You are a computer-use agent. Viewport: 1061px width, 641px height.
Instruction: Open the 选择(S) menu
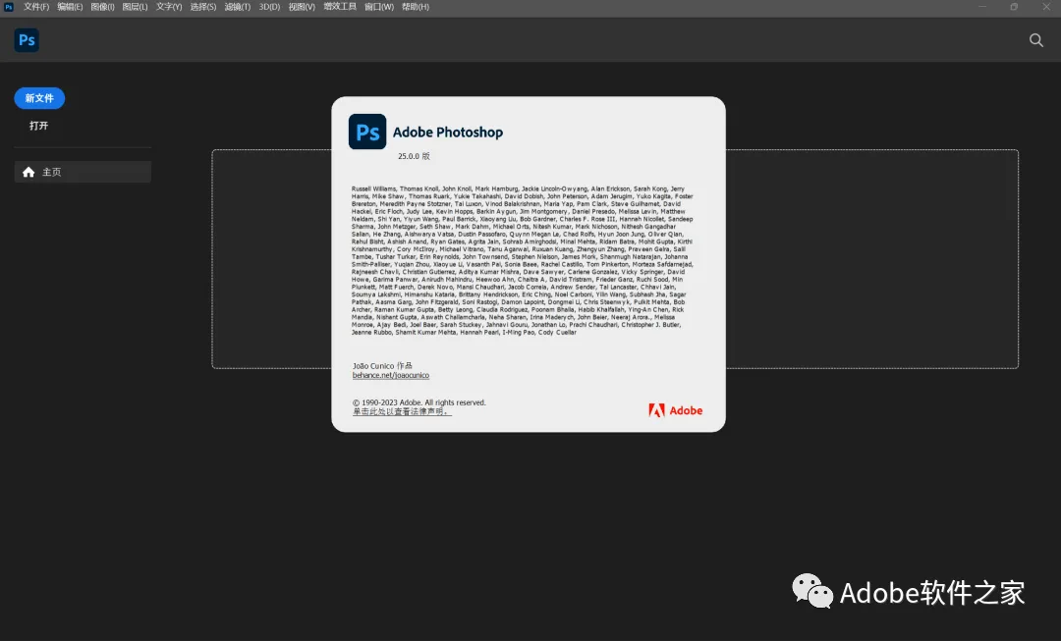pos(203,7)
